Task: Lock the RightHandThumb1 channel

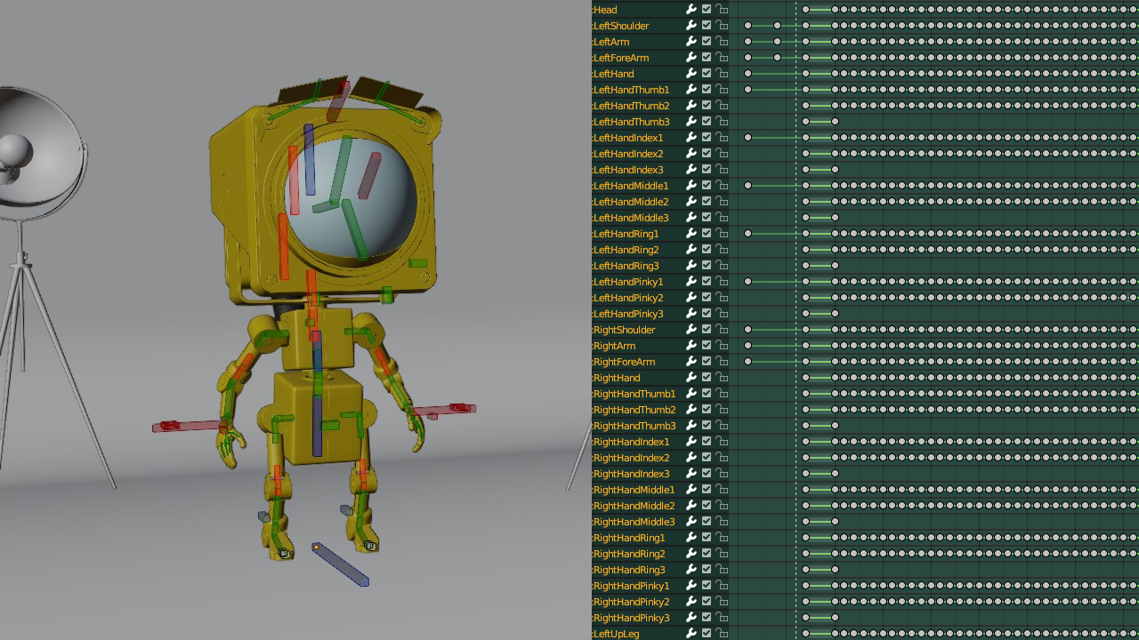Action: click(x=722, y=393)
